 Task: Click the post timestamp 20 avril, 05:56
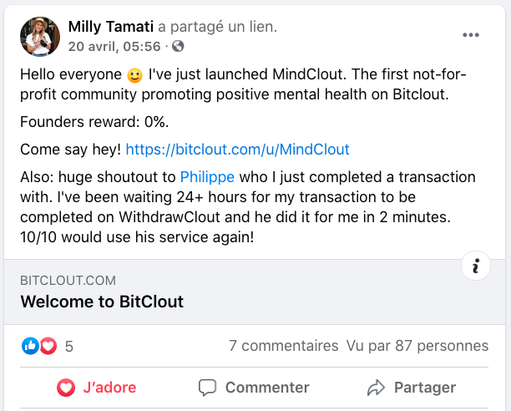(114, 45)
